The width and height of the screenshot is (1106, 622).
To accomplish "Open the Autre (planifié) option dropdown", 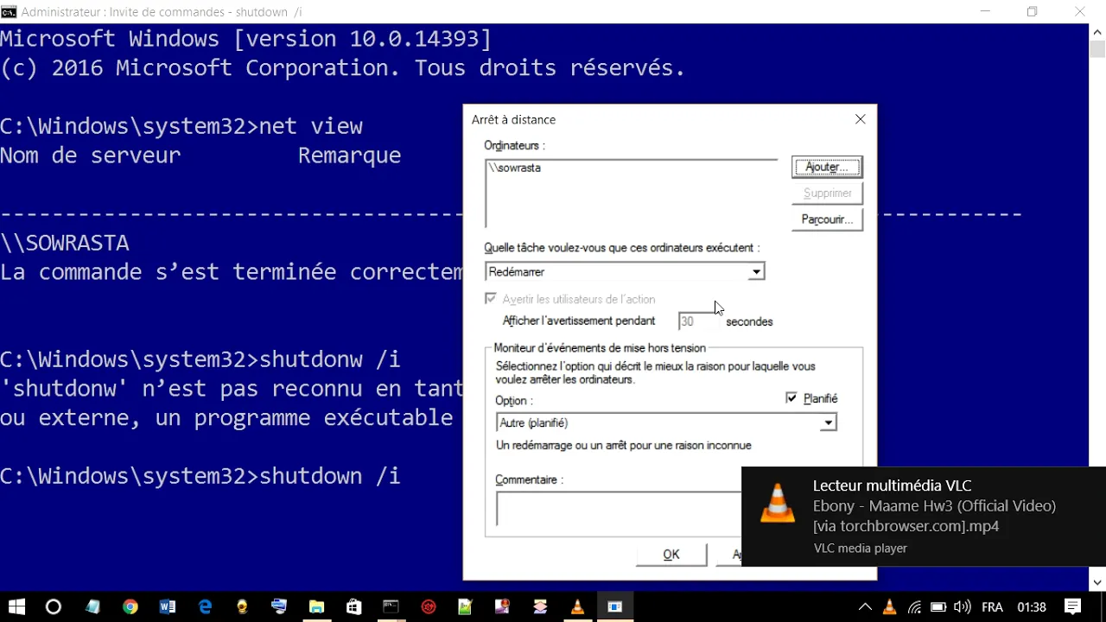I will pyautogui.click(x=828, y=422).
